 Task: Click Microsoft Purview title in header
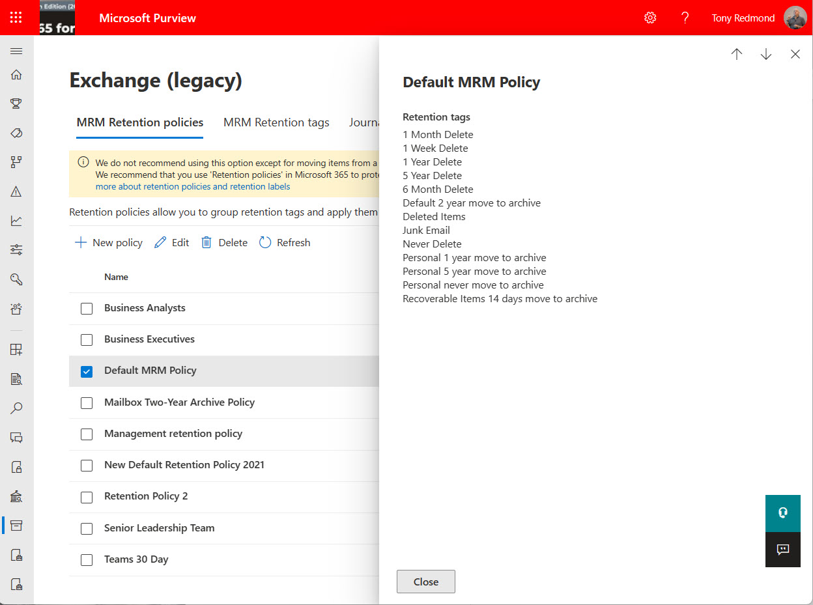(148, 18)
